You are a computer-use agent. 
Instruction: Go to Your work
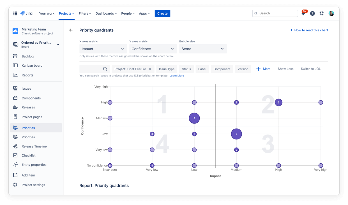point(47,13)
